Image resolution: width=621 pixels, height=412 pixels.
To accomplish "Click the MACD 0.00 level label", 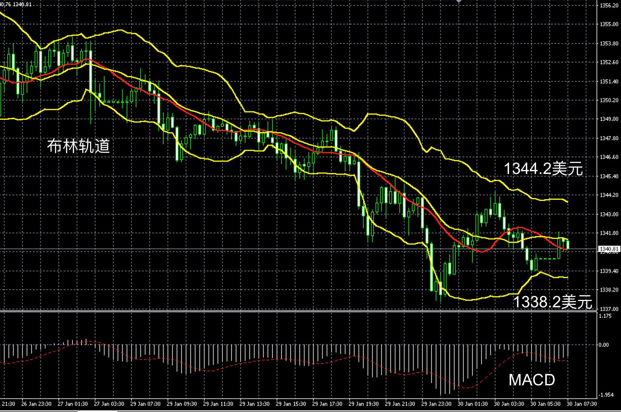I will 604,345.
